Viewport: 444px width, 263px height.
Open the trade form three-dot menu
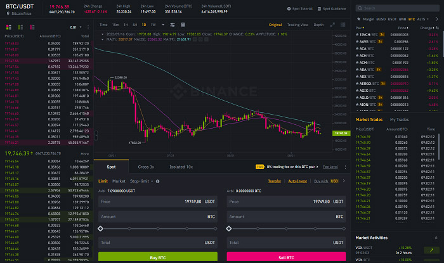[x=345, y=167]
